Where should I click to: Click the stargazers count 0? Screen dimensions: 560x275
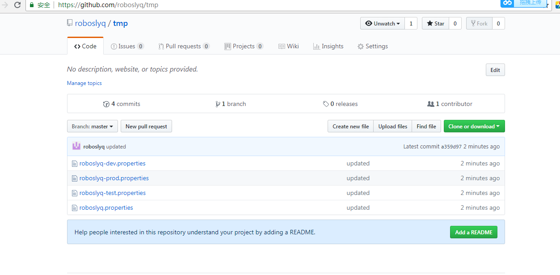pyautogui.click(x=455, y=24)
